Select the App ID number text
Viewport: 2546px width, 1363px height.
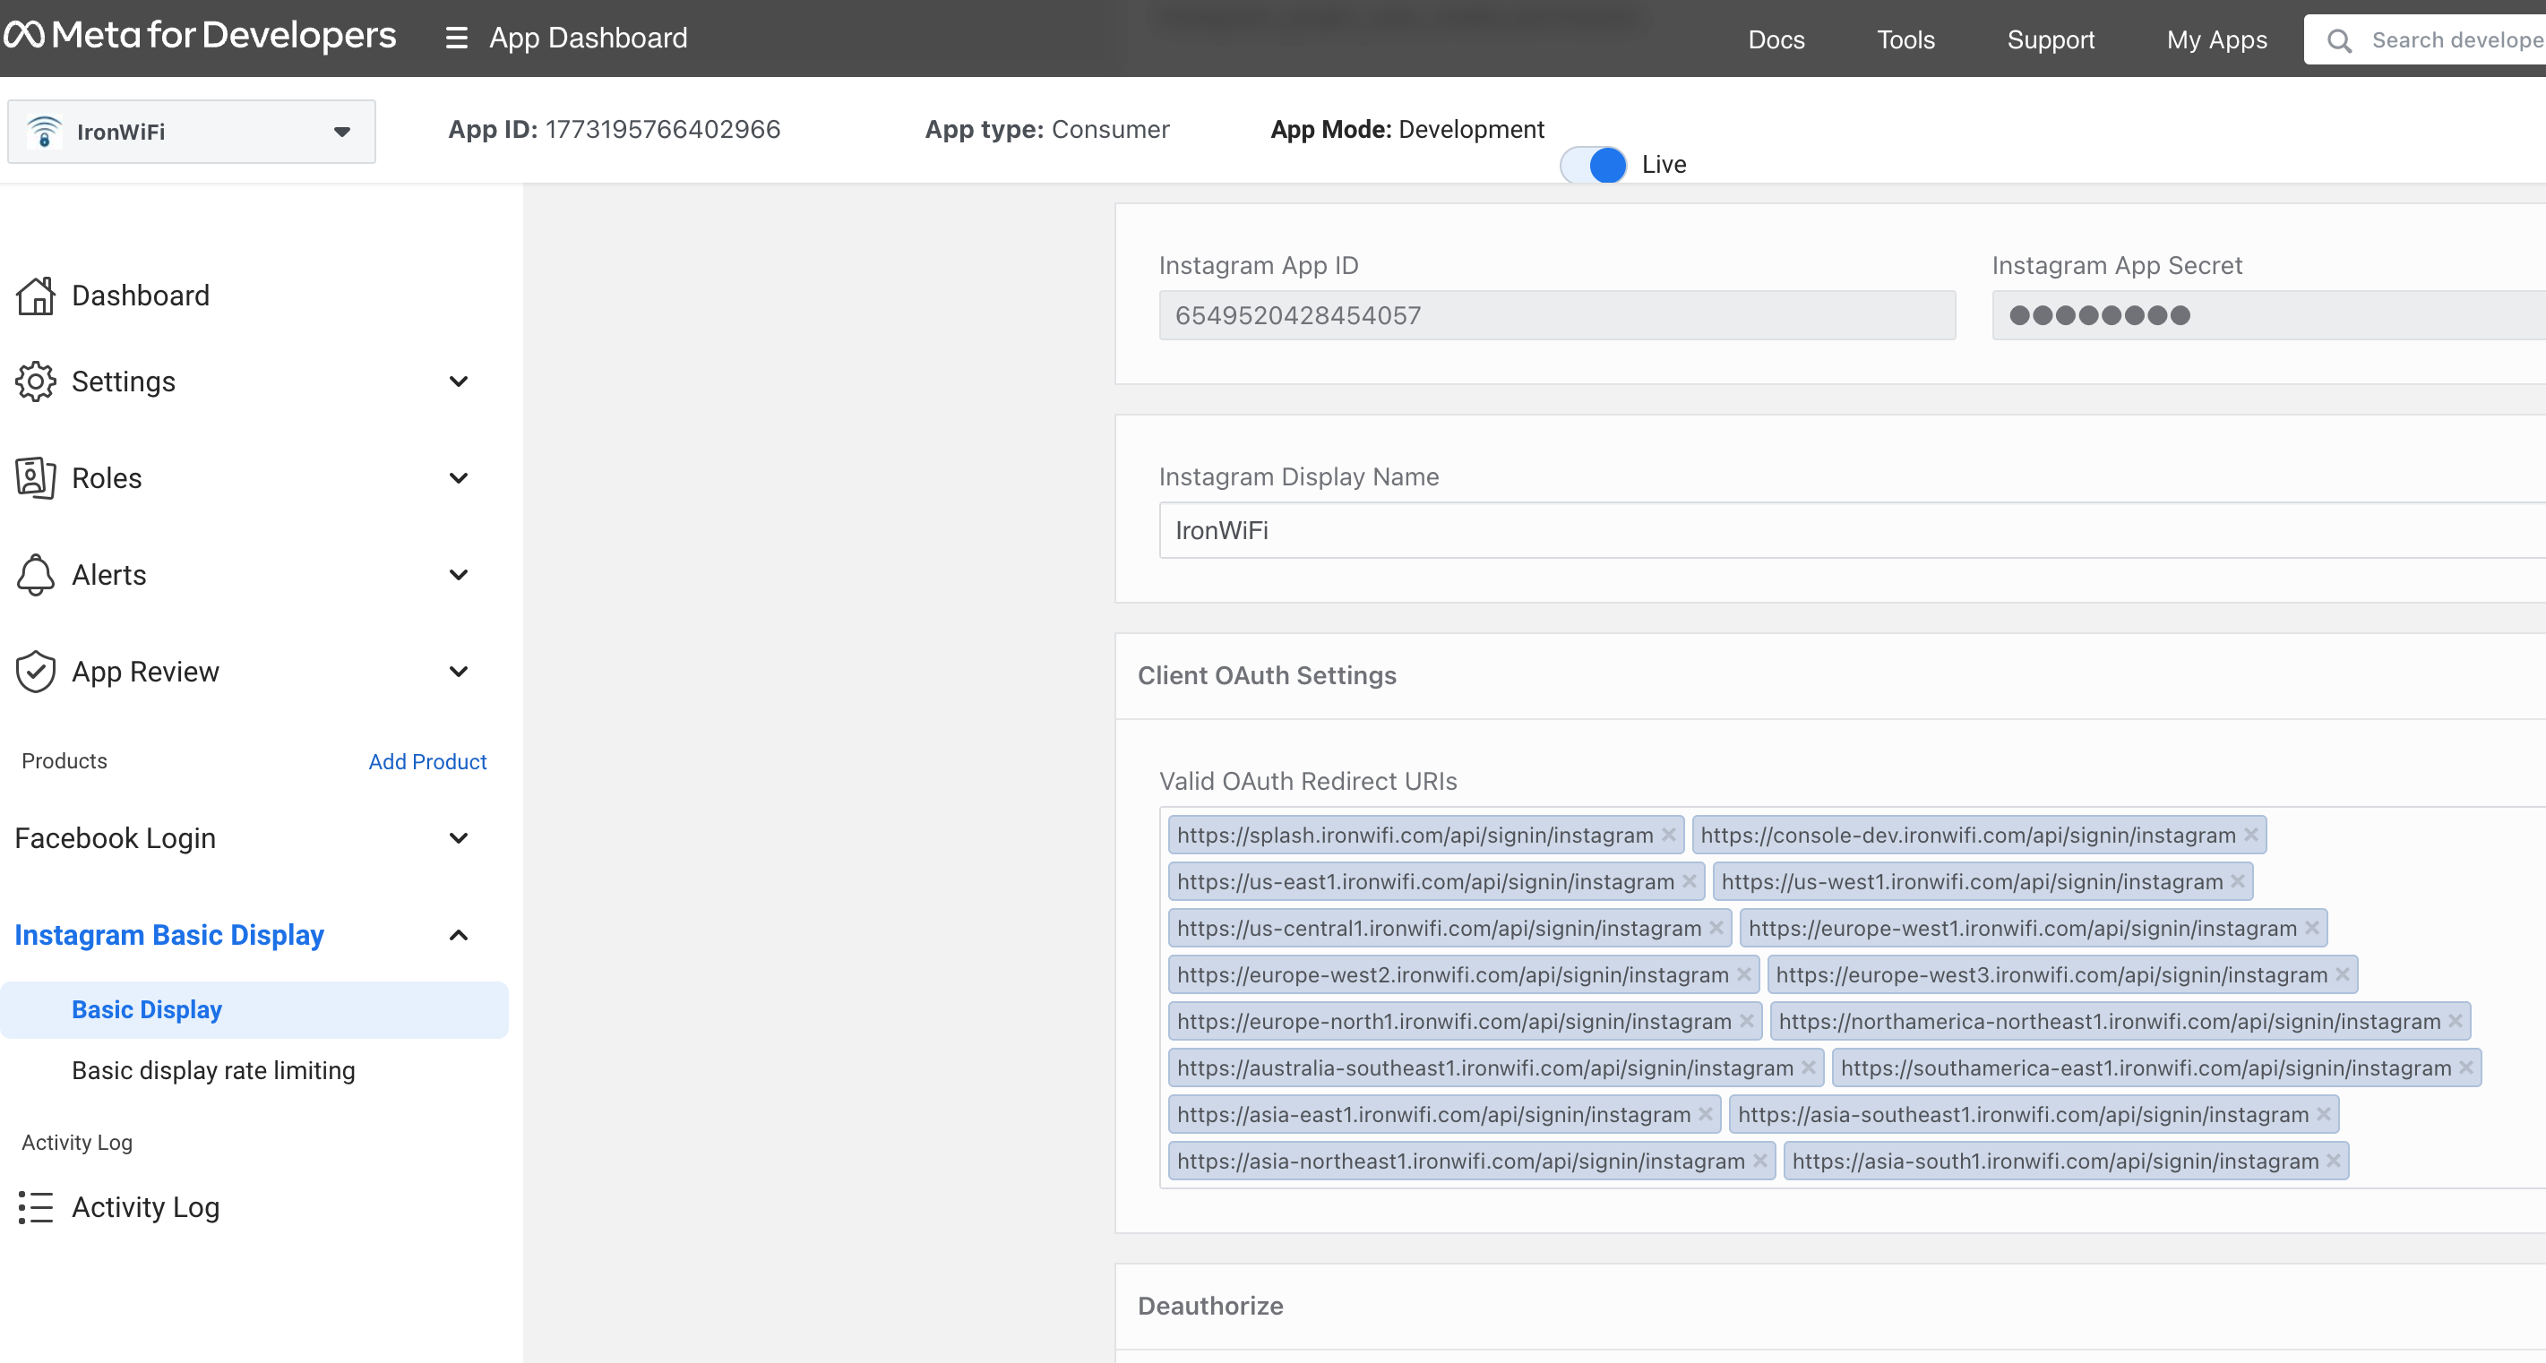point(662,129)
